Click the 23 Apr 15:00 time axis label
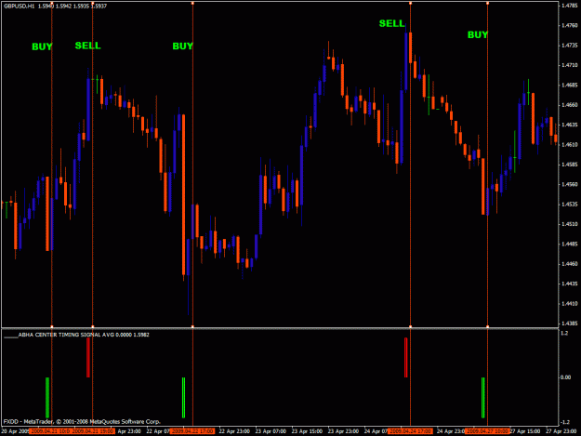Image resolution: width=581 pixels, height=436 pixels. point(307,431)
